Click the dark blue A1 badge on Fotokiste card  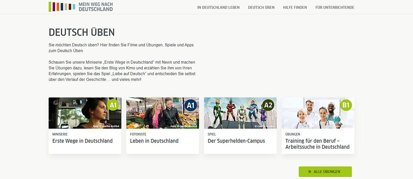pos(191,105)
